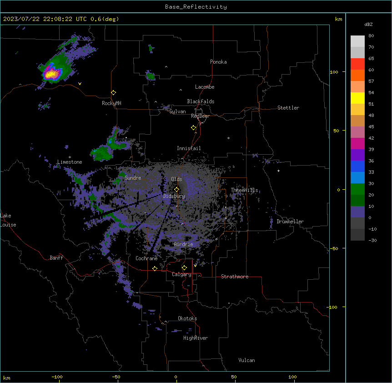Click the white asterisk marker above Limestone
This screenshot has height=383, width=392.
tap(70, 157)
